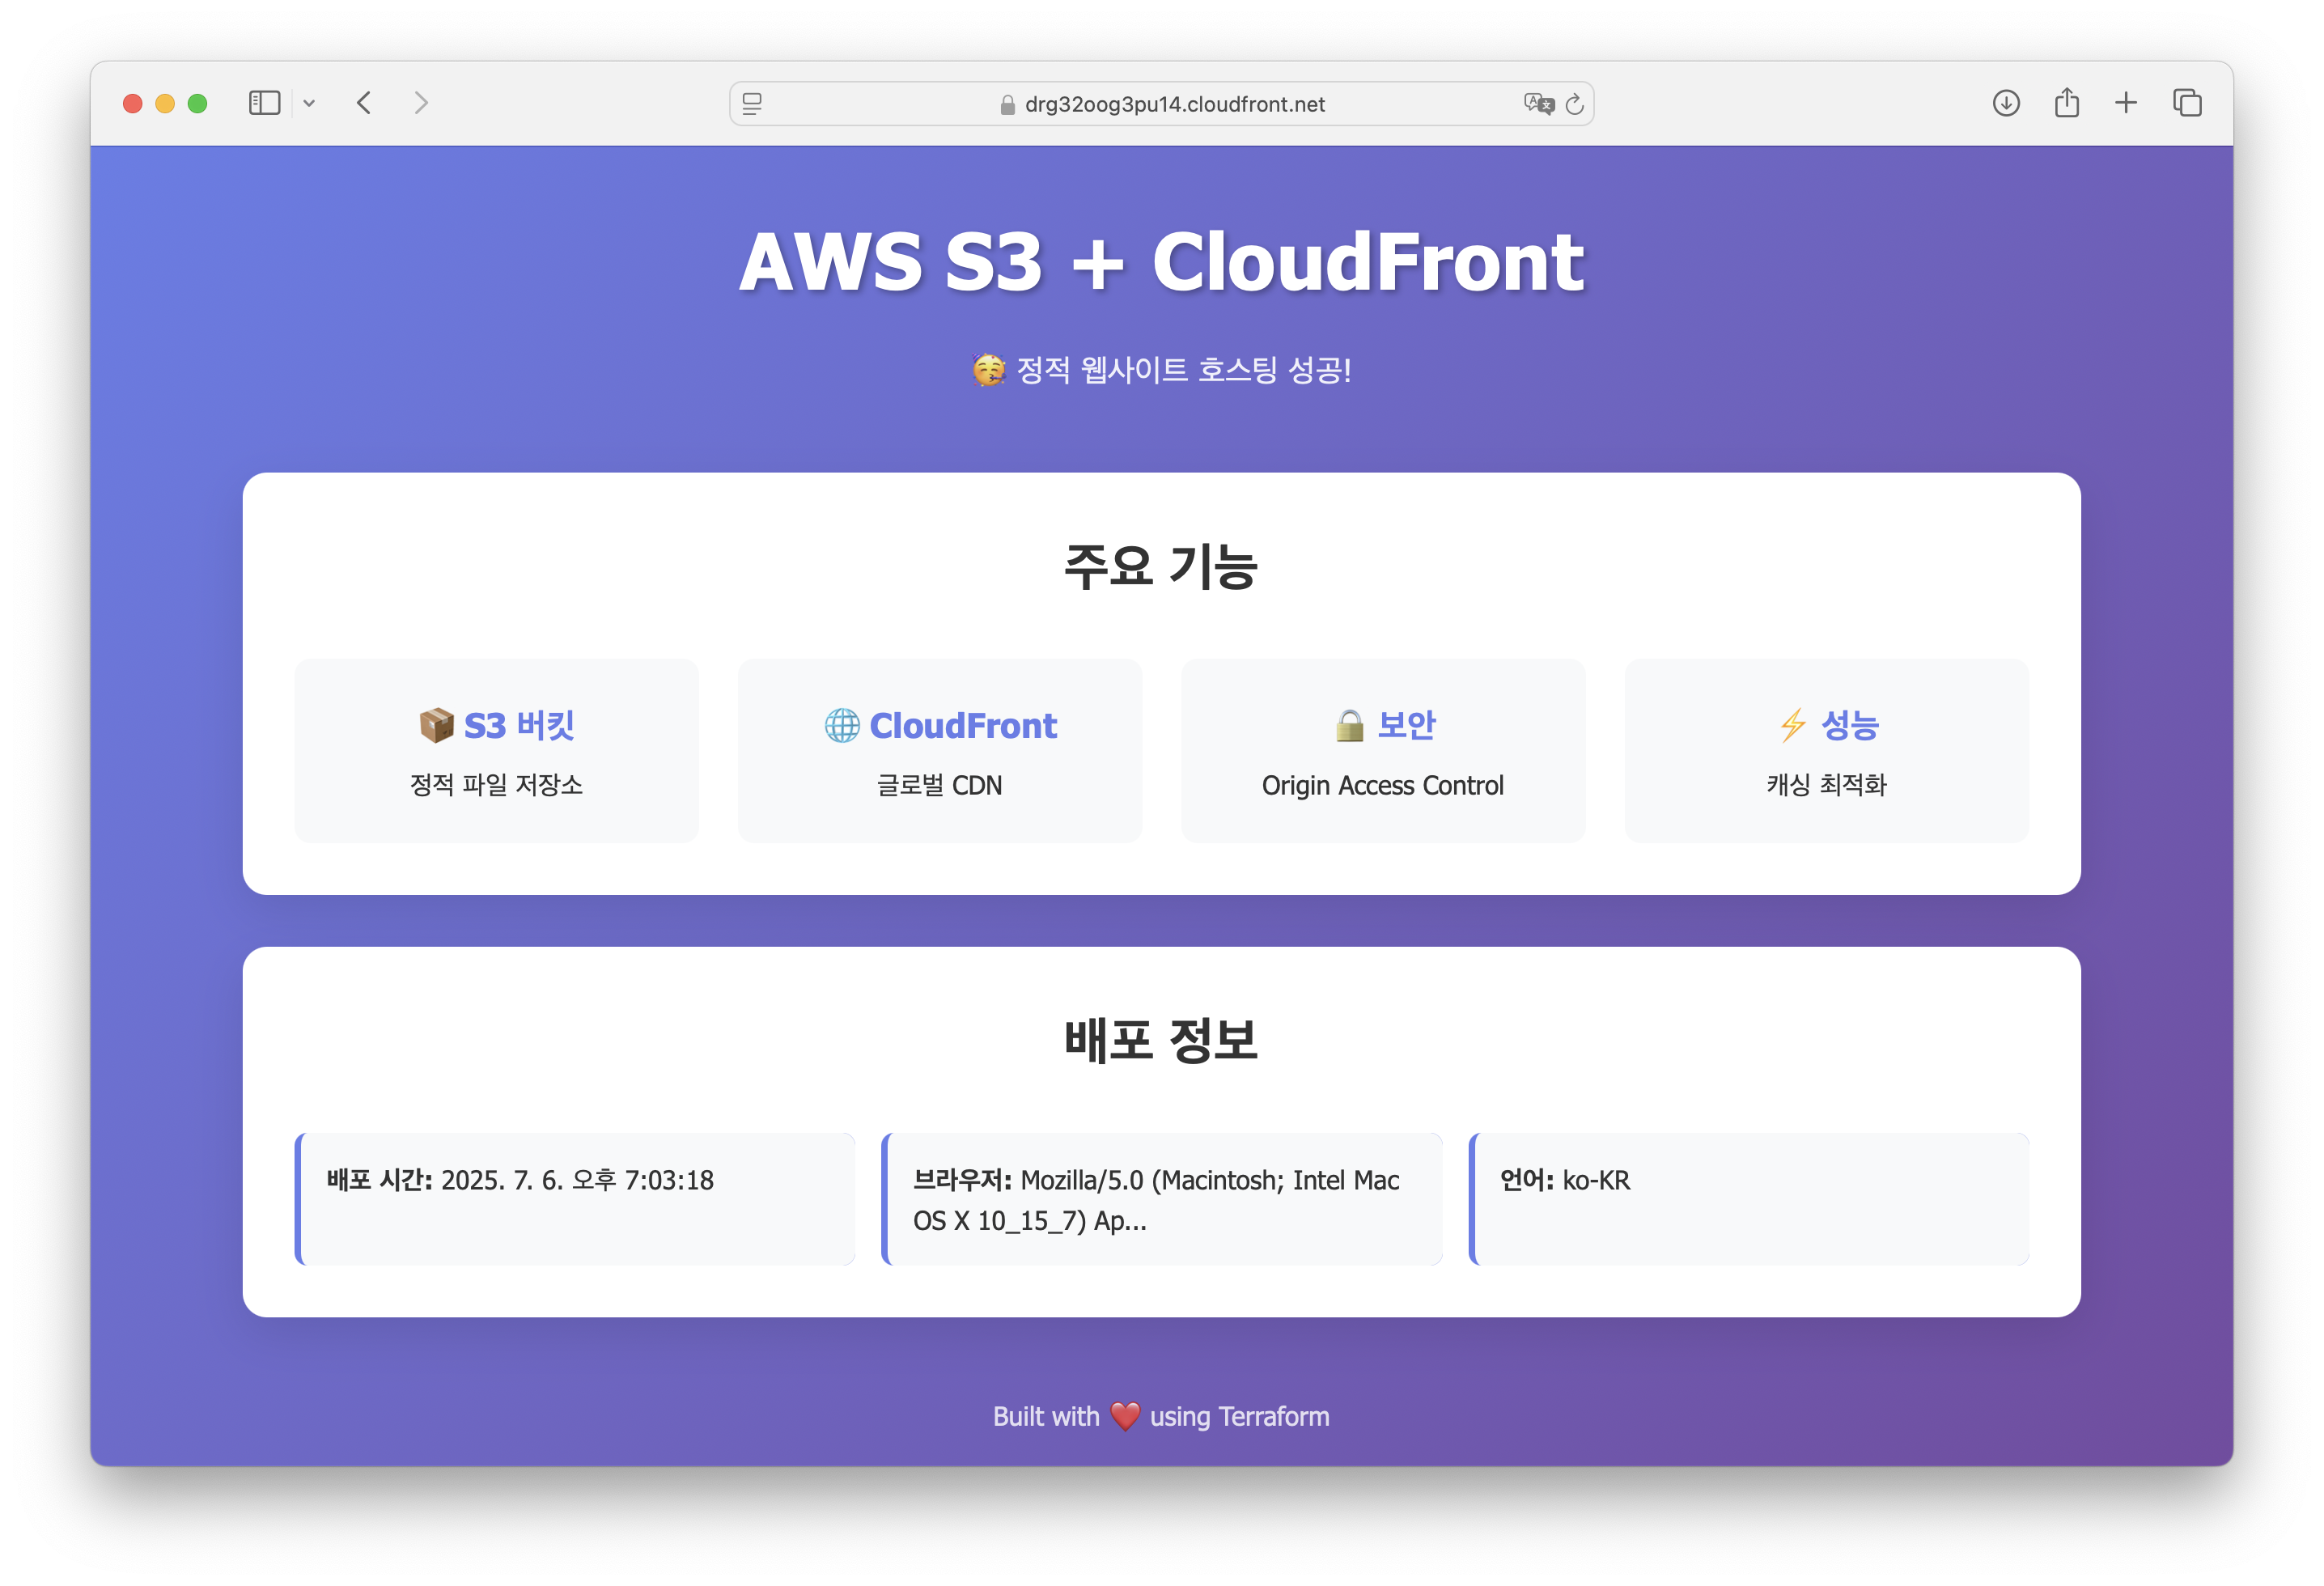Click the cloudfront.net address field
2324x1586 pixels.
[1174, 104]
